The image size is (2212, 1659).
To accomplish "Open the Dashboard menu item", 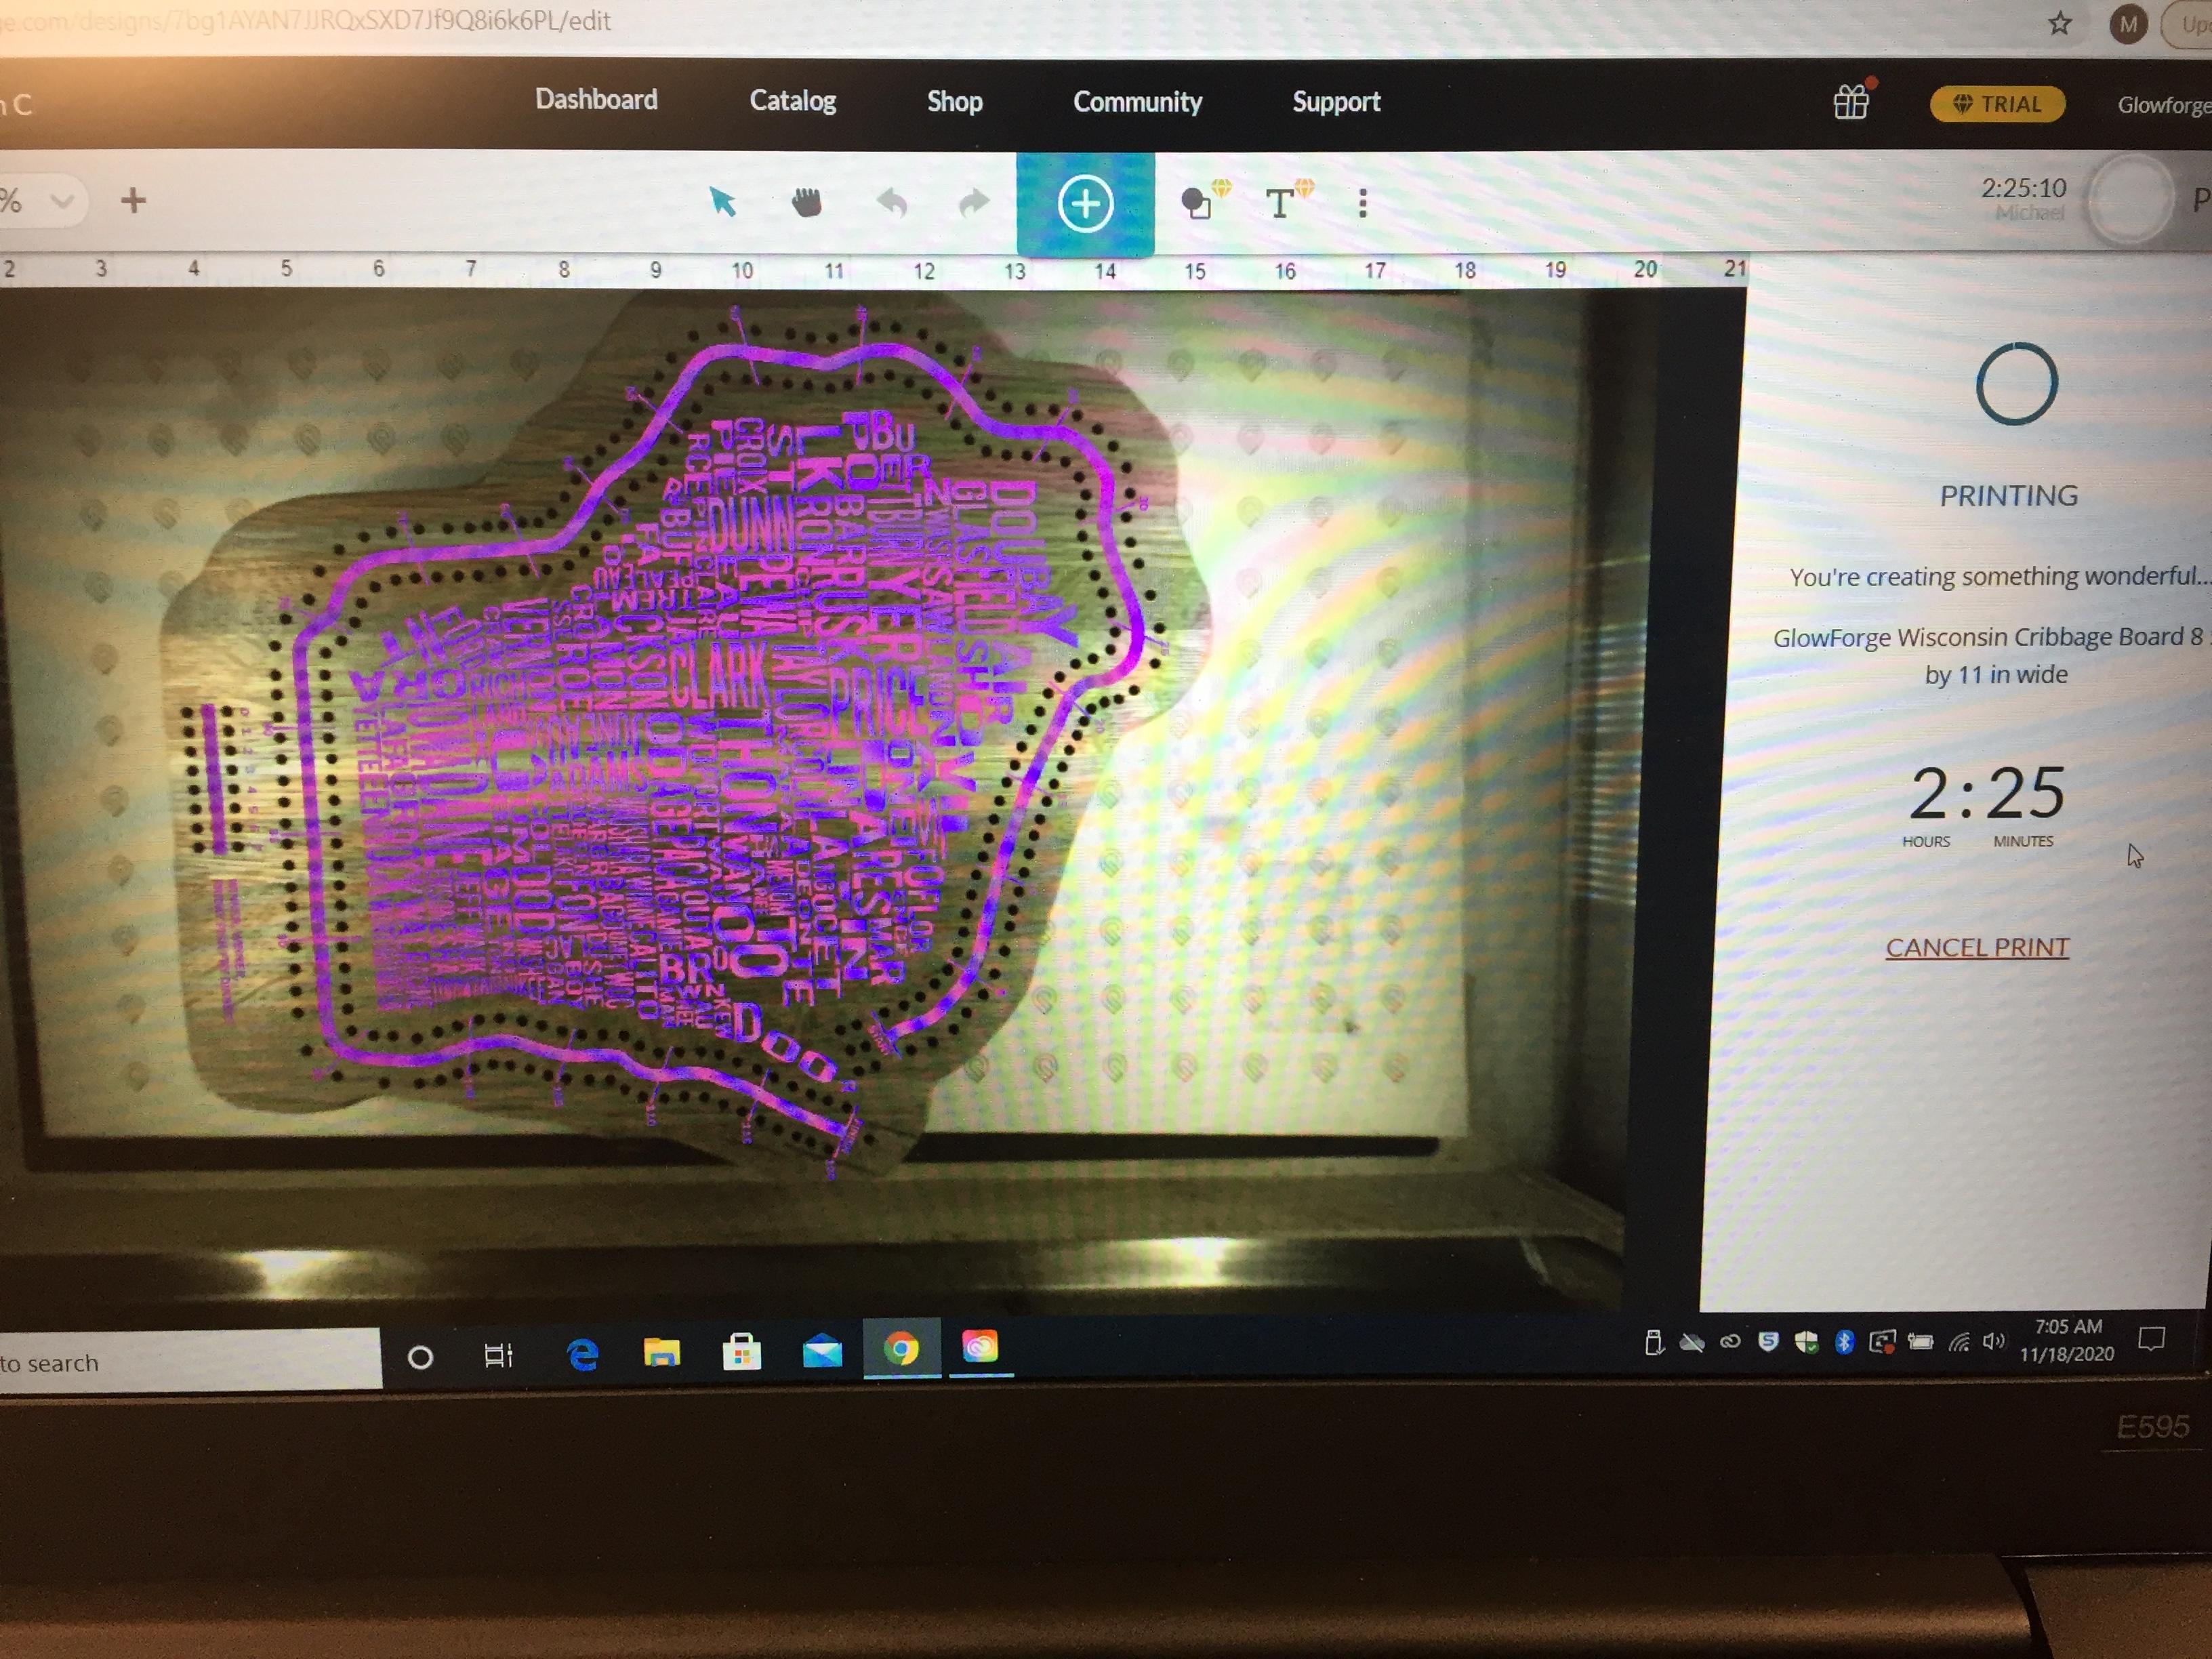I will click(596, 100).
